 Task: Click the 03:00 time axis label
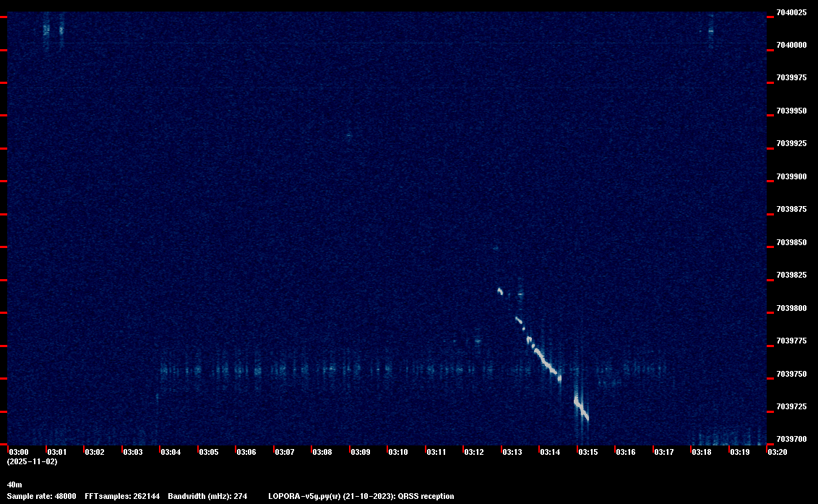19,452
